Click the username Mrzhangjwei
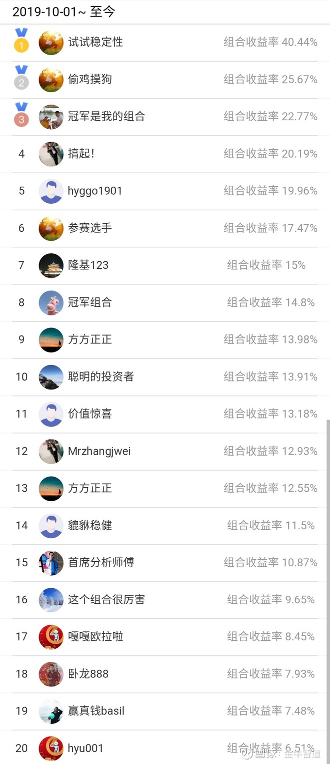Viewport: 330px width, 764px height. tap(99, 451)
